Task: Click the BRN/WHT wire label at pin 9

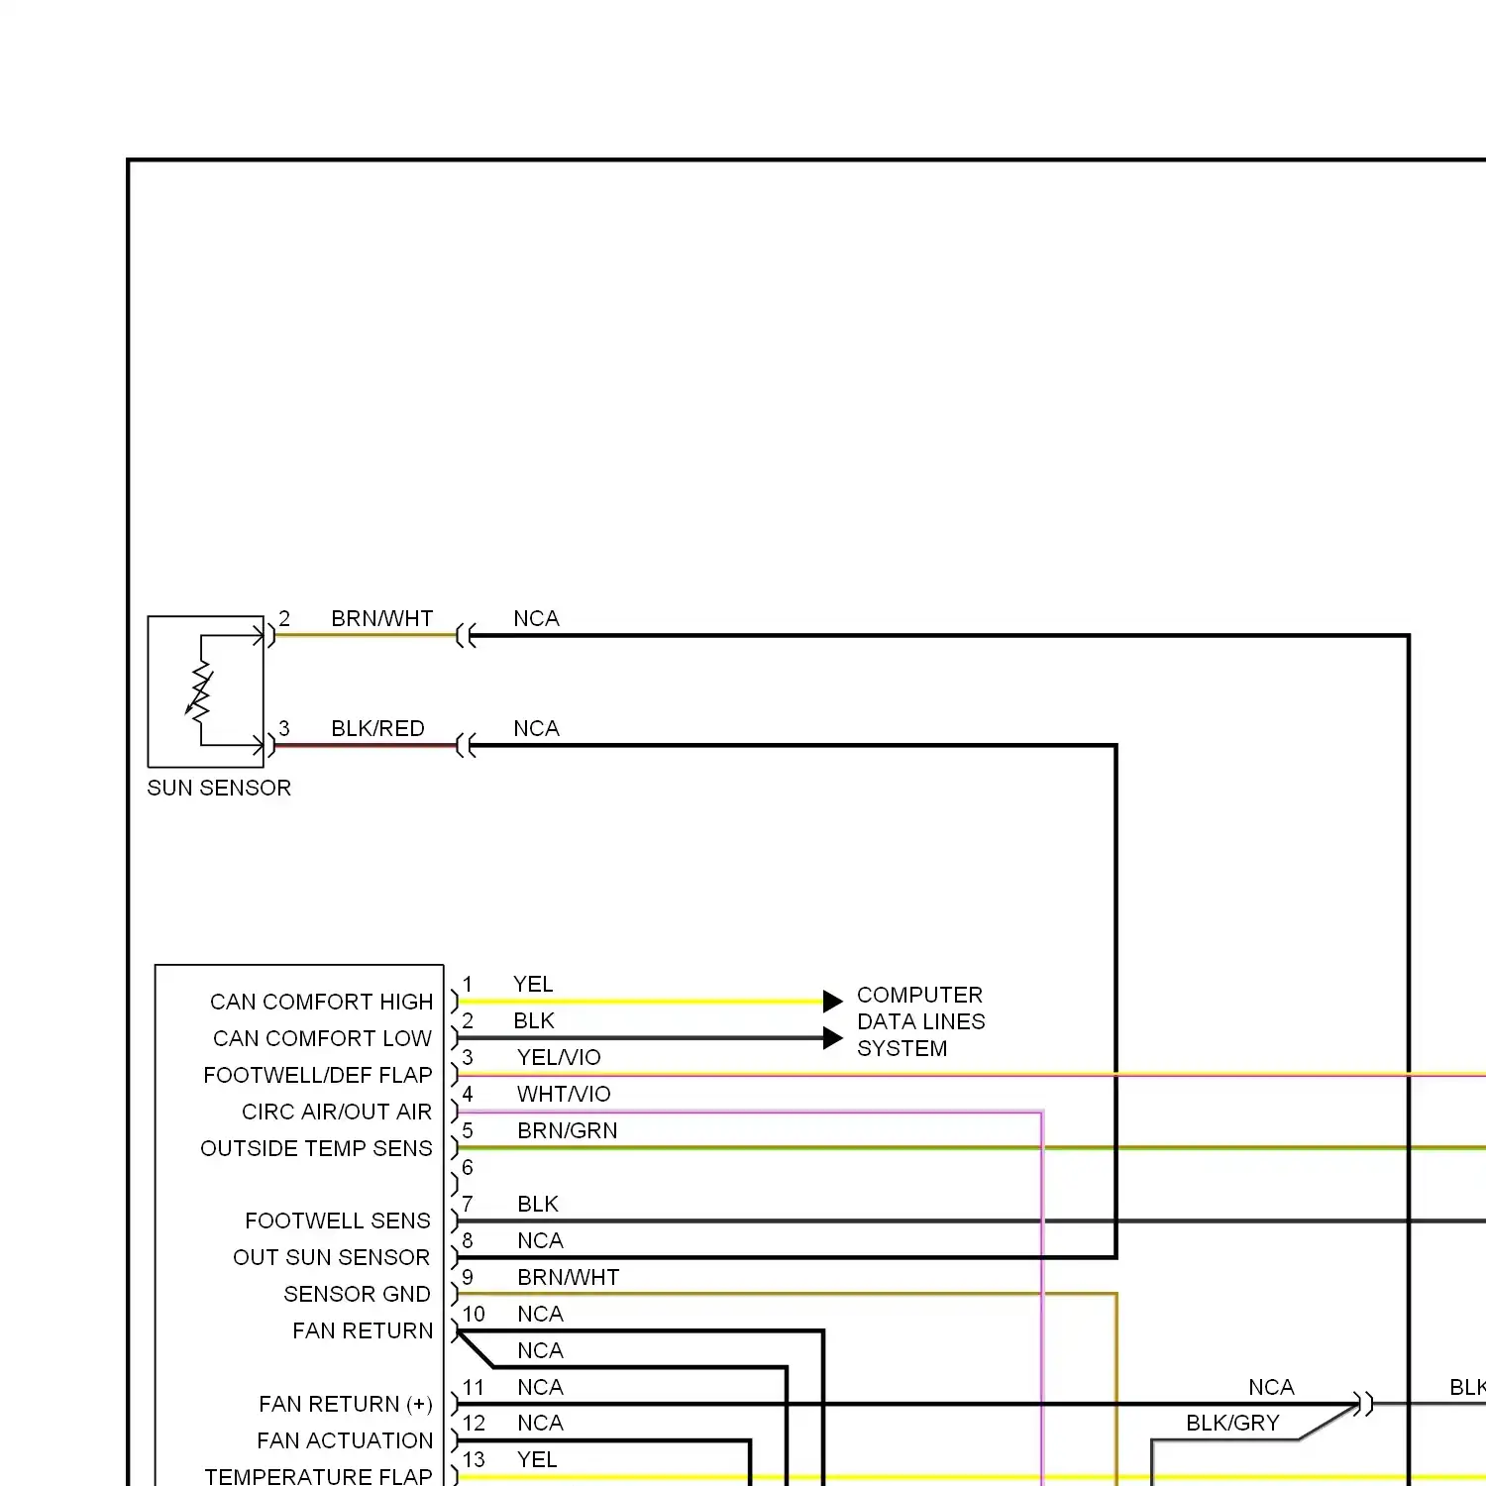Action: pyautogui.click(x=569, y=1277)
